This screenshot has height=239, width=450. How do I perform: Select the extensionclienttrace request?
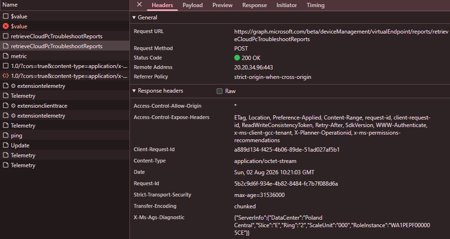(65, 106)
